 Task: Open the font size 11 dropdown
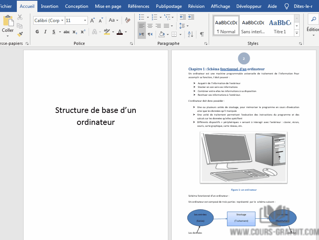point(85,20)
